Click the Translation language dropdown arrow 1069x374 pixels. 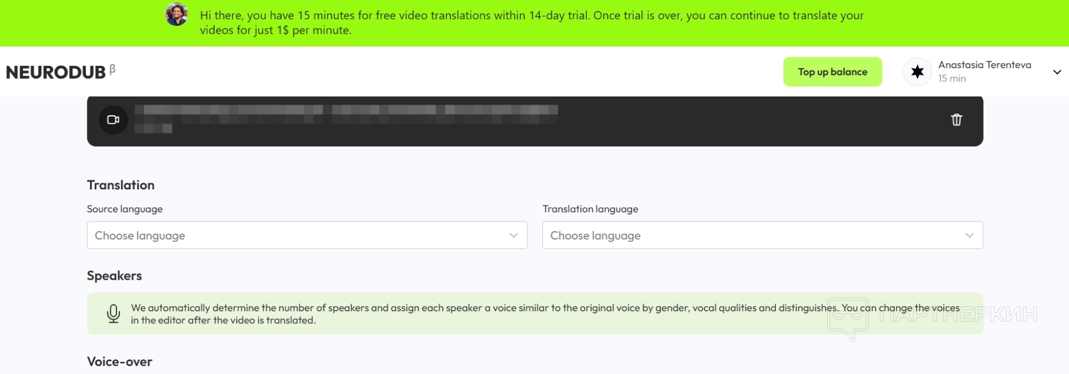[969, 235]
